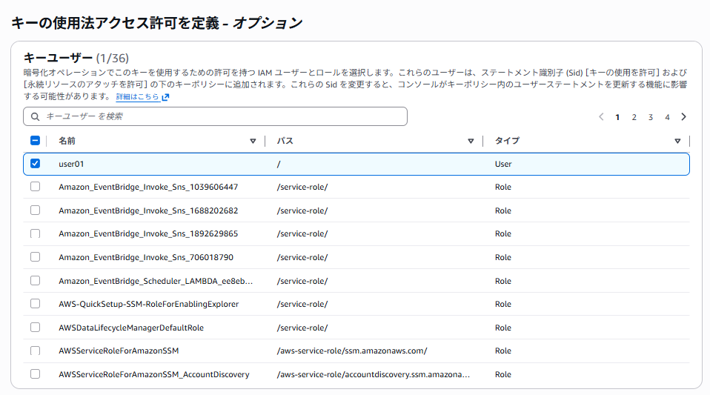Click AWS-QuickSetup-SSM-RoleForEnablingExplorer name
The height and width of the screenshot is (395, 710).
pos(148,304)
